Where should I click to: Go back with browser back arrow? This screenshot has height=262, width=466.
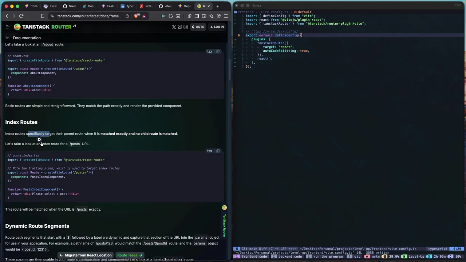tap(7, 16)
